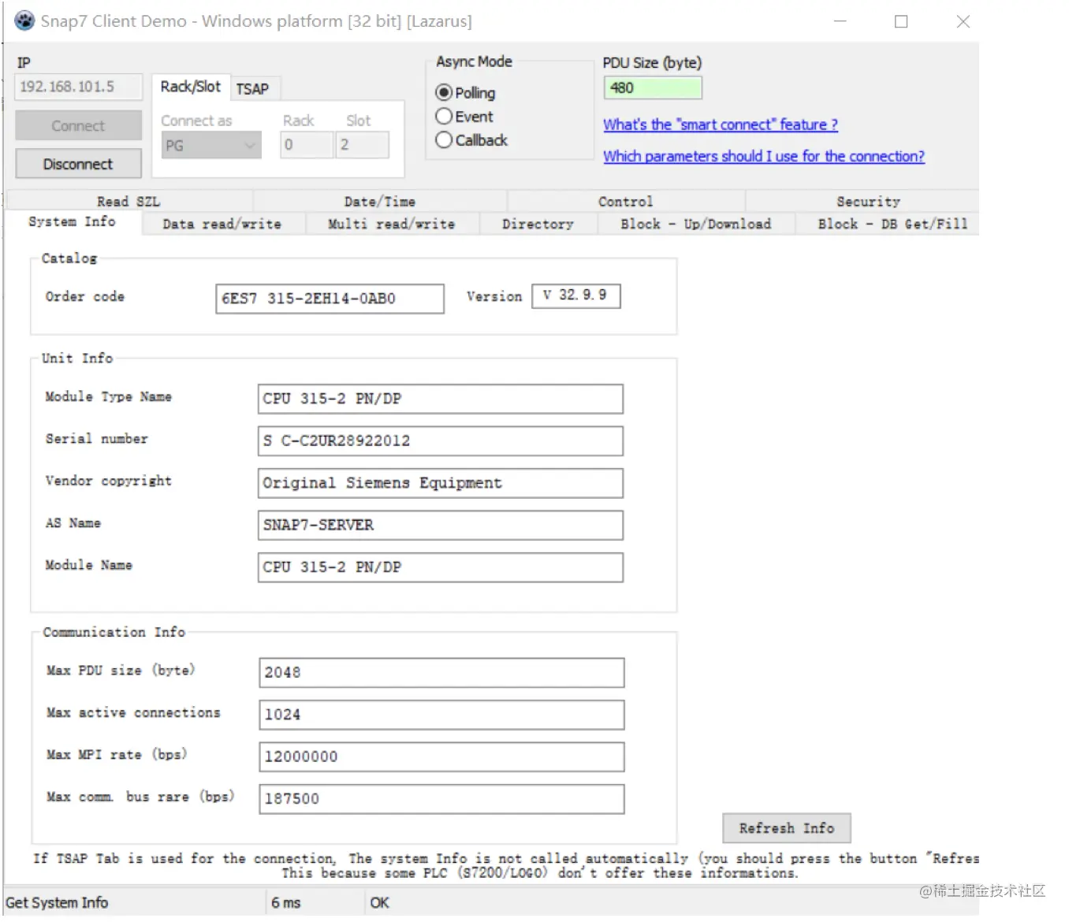Screen dimensions: 1069x922
Task: Click the Snap7 app icon in title bar
Action: pyautogui.click(x=24, y=20)
